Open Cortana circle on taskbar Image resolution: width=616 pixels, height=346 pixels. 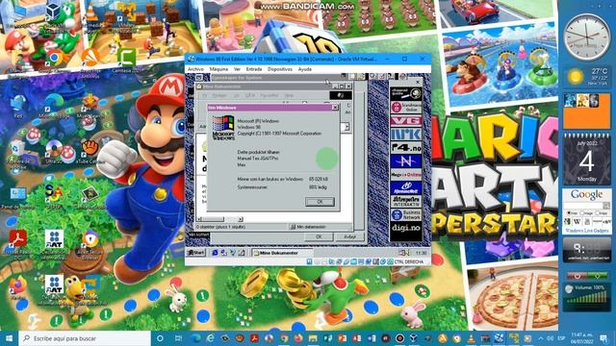coord(160,338)
